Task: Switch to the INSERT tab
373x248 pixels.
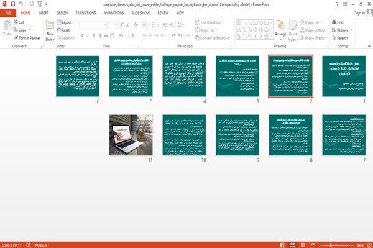Action: (x=44, y=13)
